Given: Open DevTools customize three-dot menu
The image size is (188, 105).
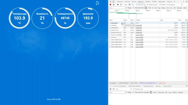Looking at the screenshot, I should click(x=183, y=1).
